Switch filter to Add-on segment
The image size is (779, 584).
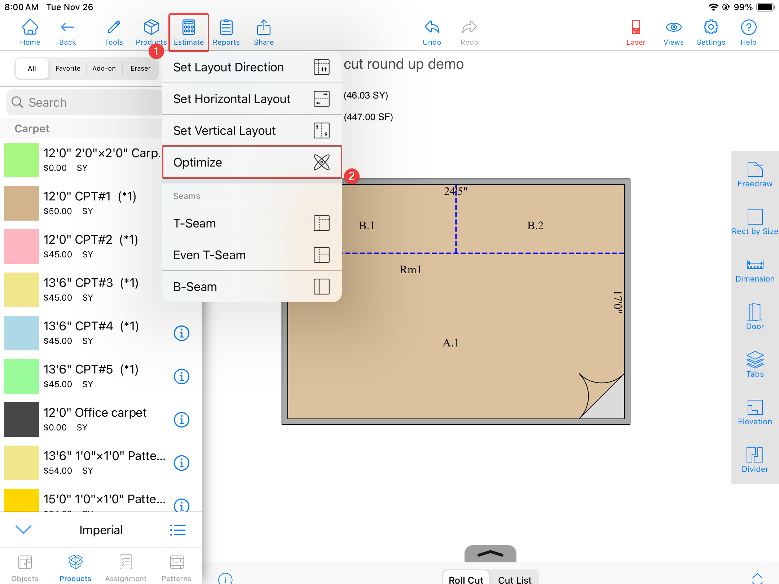(104, 68)
